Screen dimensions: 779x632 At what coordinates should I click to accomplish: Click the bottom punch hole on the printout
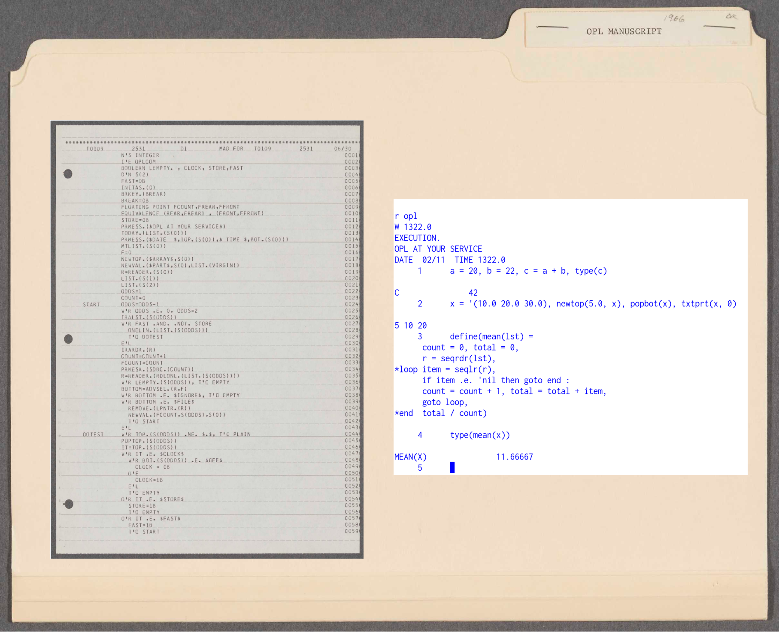tap(69, 504)
